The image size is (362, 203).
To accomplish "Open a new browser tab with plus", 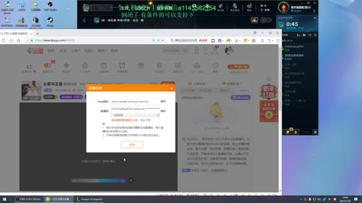I will click(x=38, y=33).
